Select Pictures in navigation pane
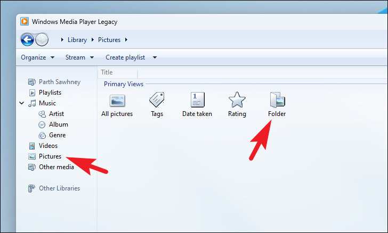388x233 pixels. point(50,156)
